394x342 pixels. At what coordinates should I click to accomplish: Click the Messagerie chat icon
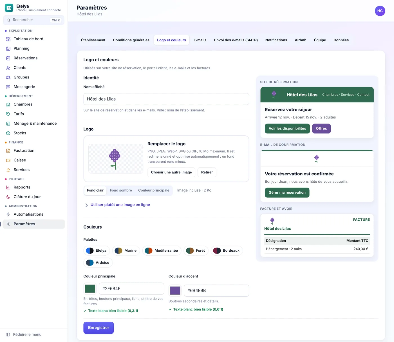tap(8, 87)
